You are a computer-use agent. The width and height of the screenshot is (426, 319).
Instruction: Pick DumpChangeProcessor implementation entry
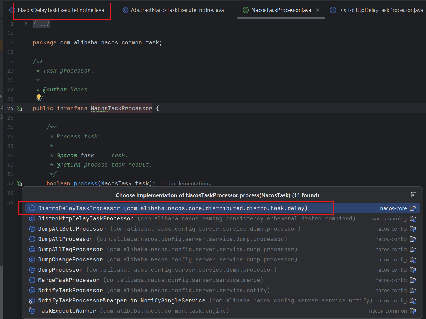click(x=71, y=259)
